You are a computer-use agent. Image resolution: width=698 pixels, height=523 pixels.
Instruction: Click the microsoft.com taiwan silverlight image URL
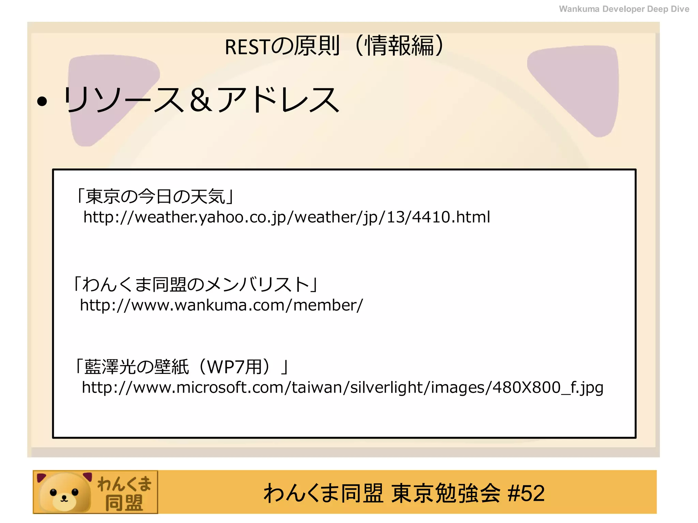coord(343,388)
